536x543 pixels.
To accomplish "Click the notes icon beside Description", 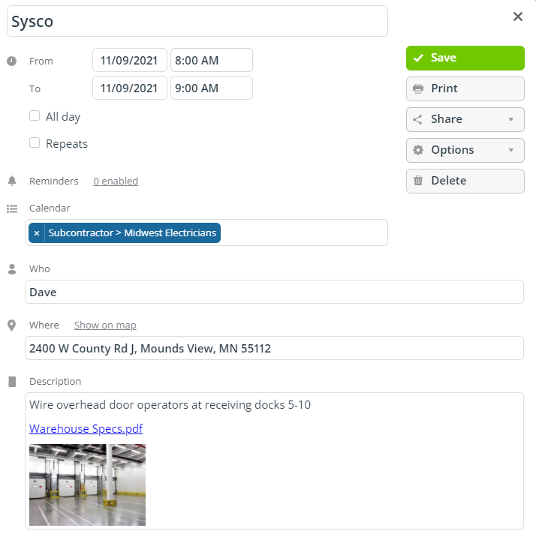I will tap(12, 382).
